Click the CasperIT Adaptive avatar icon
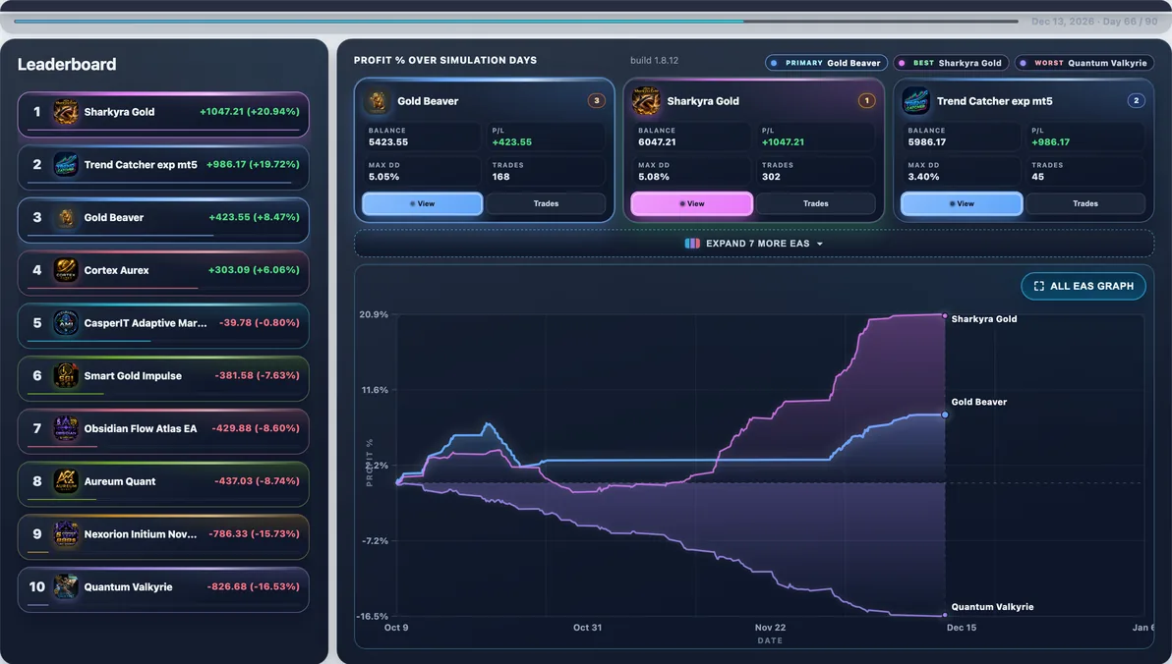Viewport: 1172px width, 664px height. click(x=66, y=323)
